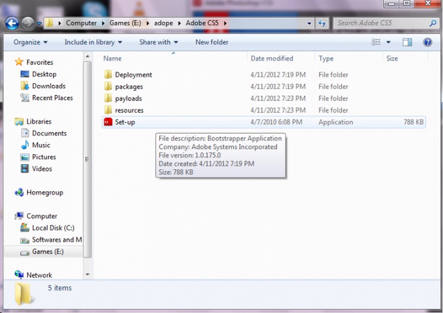Open the Share with menu
This screenshot has width=443, height=313.
pos(159,42)
